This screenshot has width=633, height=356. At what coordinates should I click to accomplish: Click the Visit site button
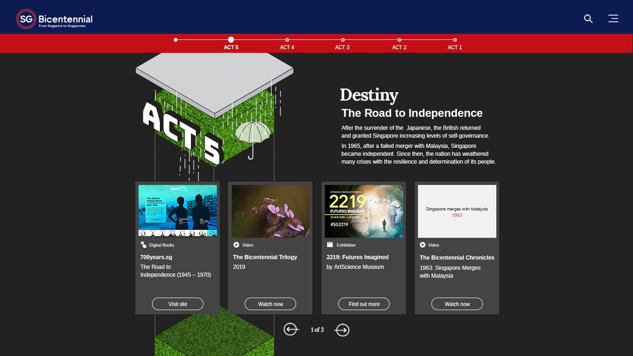(177, 304)
